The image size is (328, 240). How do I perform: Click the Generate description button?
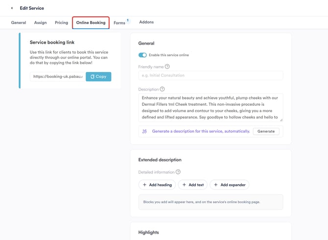(266, 131)
